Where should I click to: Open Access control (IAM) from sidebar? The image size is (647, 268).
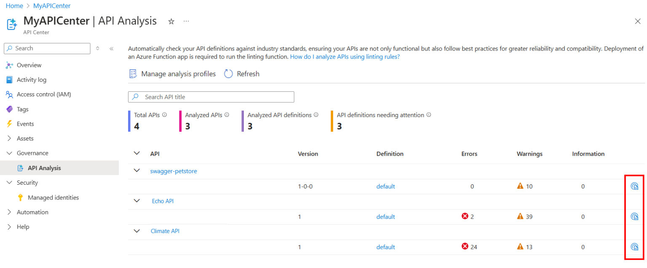click(9, 94)
